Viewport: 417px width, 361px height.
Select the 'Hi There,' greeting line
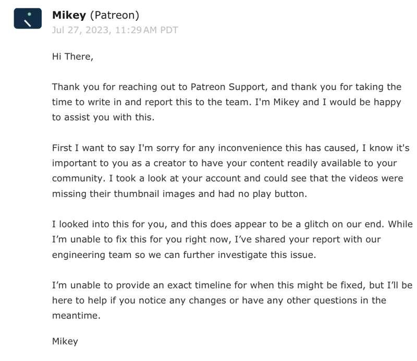[x=72, y=57]
